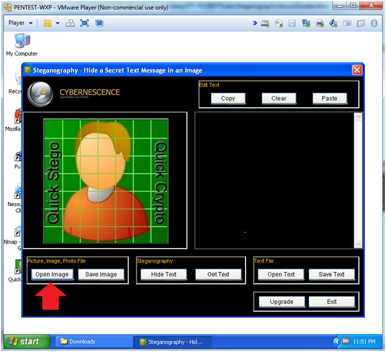
Task: Click Open Image button
Action: pyautogui.click(x=52, y=274)
